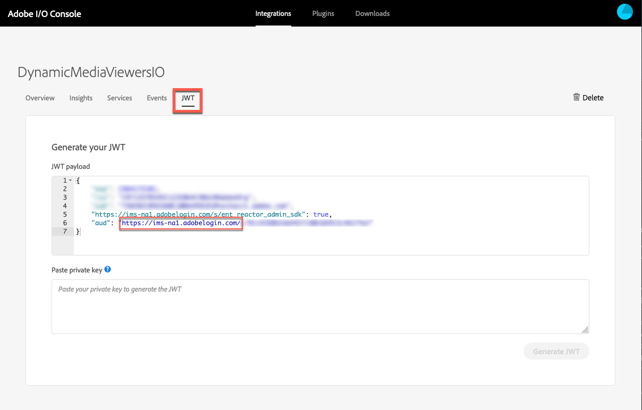Click the "Paste private key" label
Image resolution: width=642 pixels, height=410 pixels.
pyautogui.click(x=77, y=270)
